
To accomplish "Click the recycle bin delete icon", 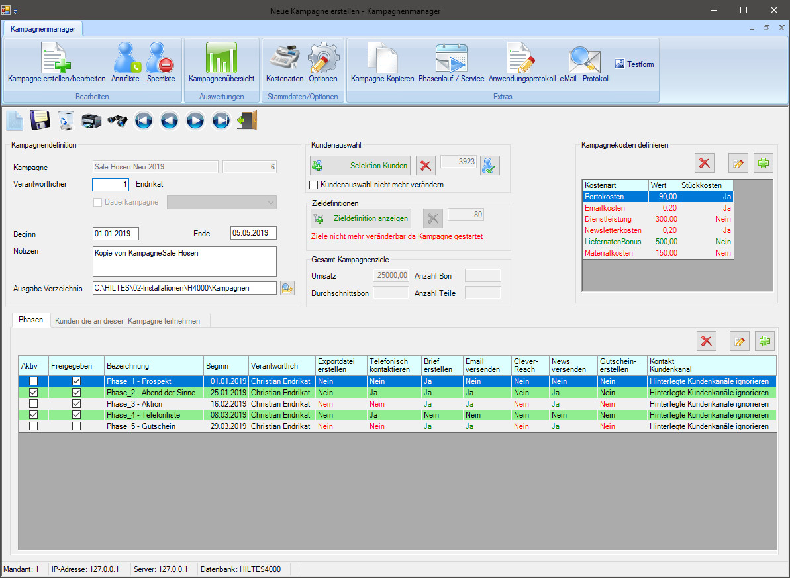I will point(66,120).
